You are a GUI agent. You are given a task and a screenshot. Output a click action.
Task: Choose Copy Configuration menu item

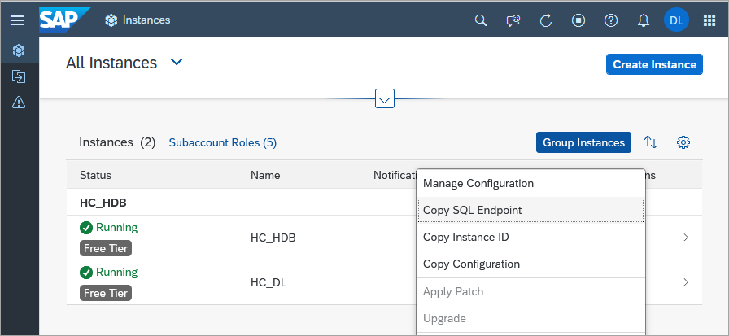531,264
